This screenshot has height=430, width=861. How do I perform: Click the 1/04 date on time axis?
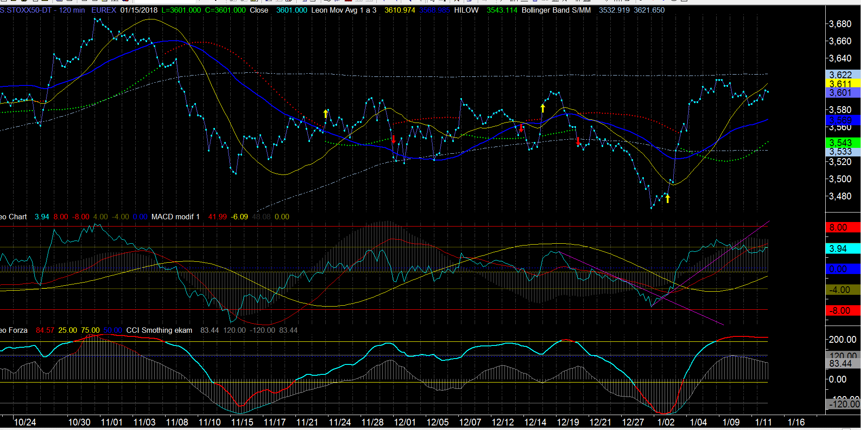pos(698,422)
